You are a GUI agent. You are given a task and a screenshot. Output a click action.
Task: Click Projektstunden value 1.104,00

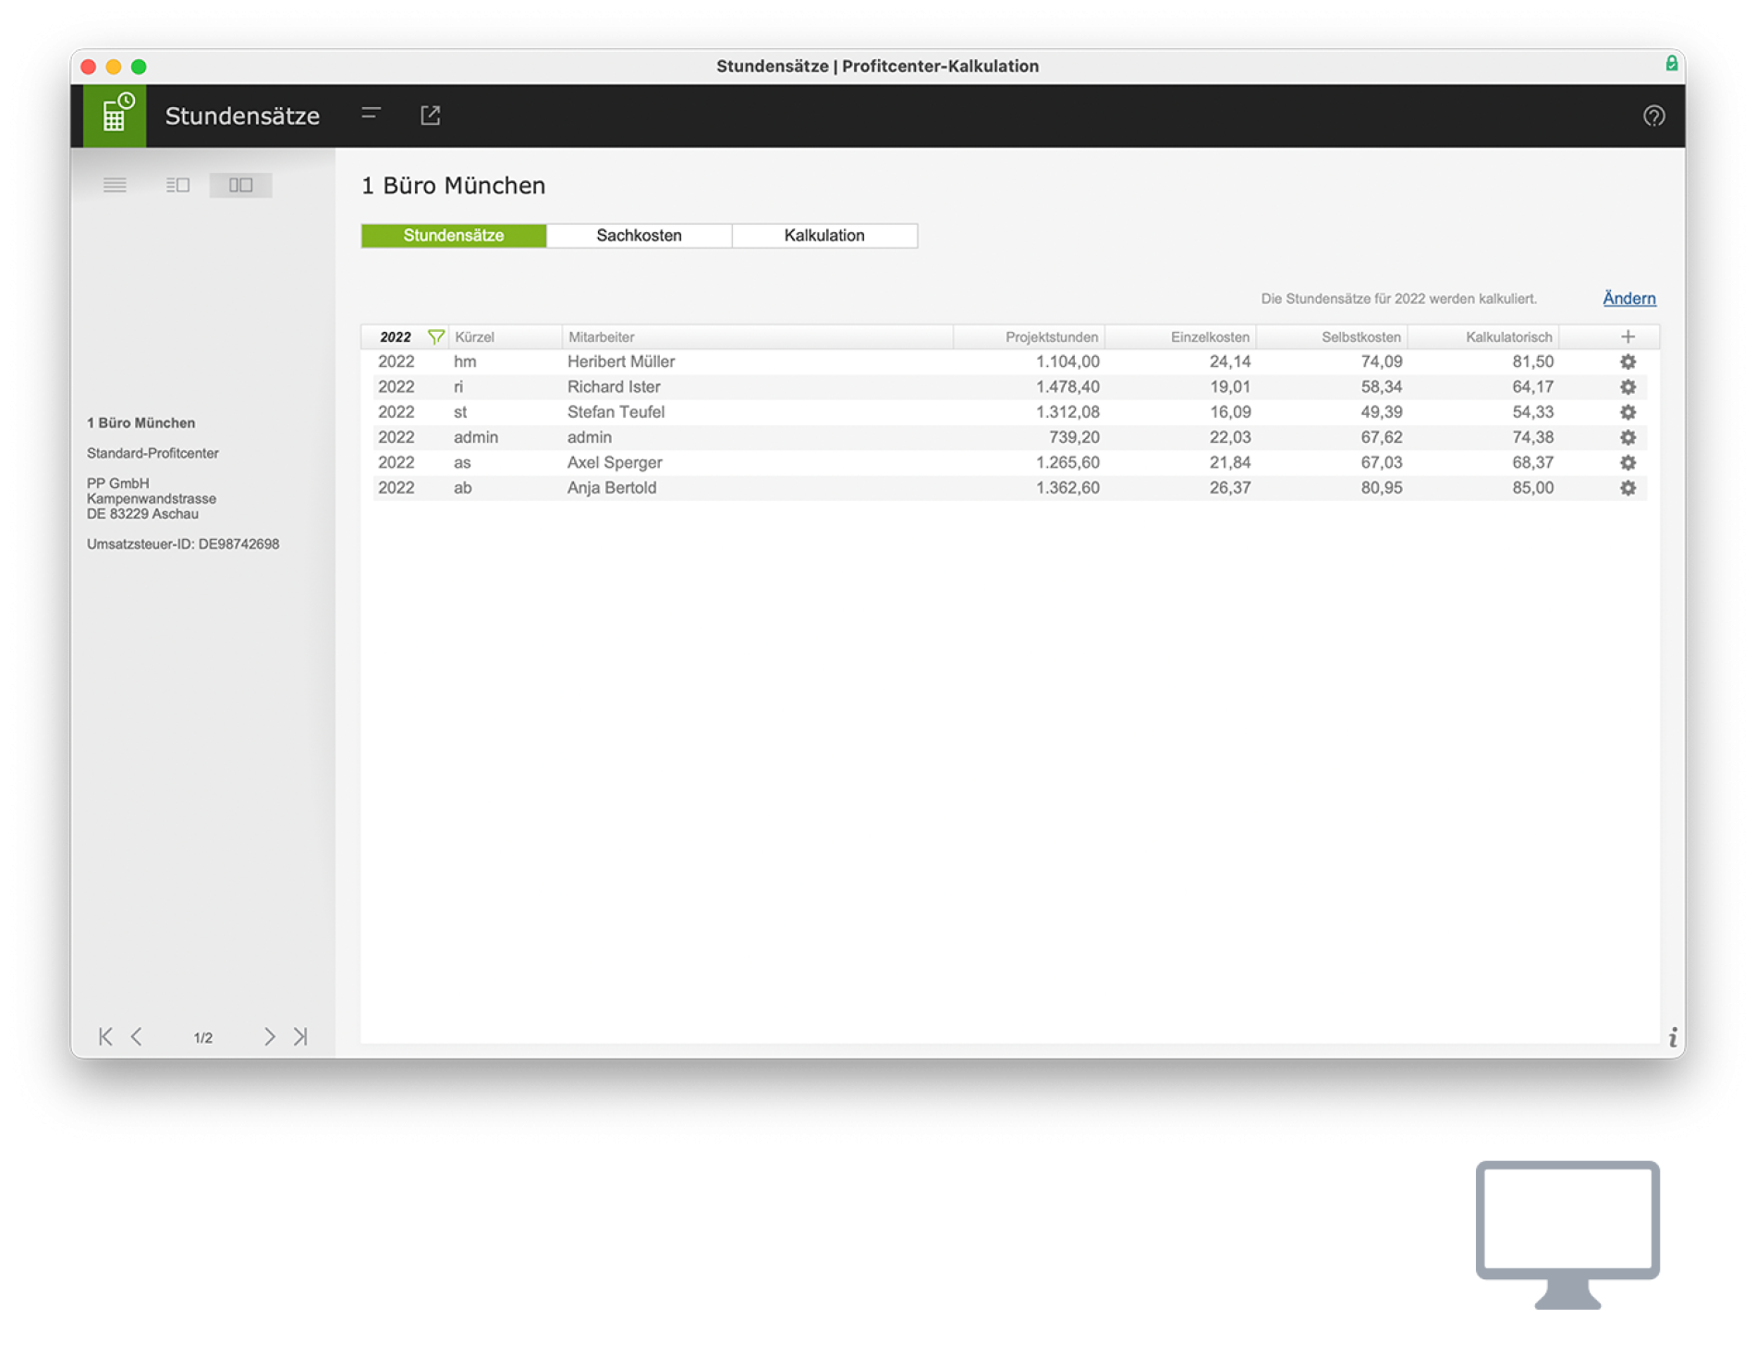1067,361
